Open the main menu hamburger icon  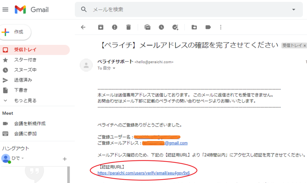[x=5, y=9]
